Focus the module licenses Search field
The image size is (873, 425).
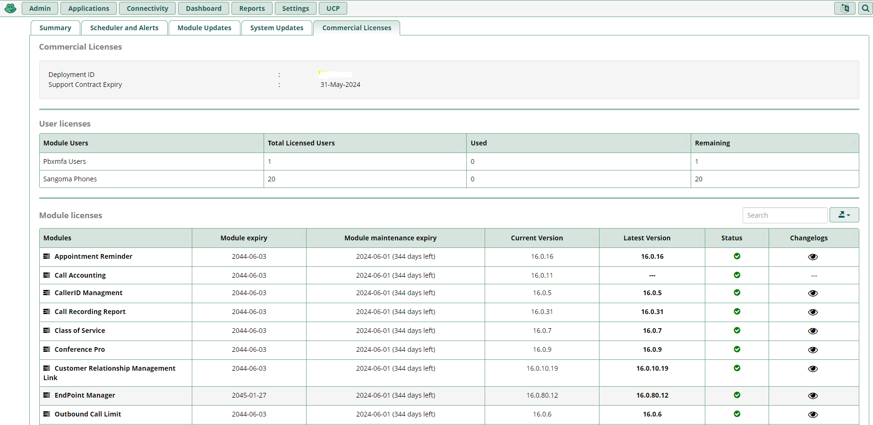785,215
